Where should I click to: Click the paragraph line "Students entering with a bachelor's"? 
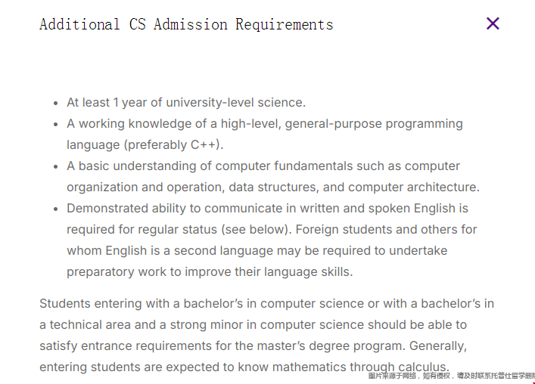coord(267,303)
